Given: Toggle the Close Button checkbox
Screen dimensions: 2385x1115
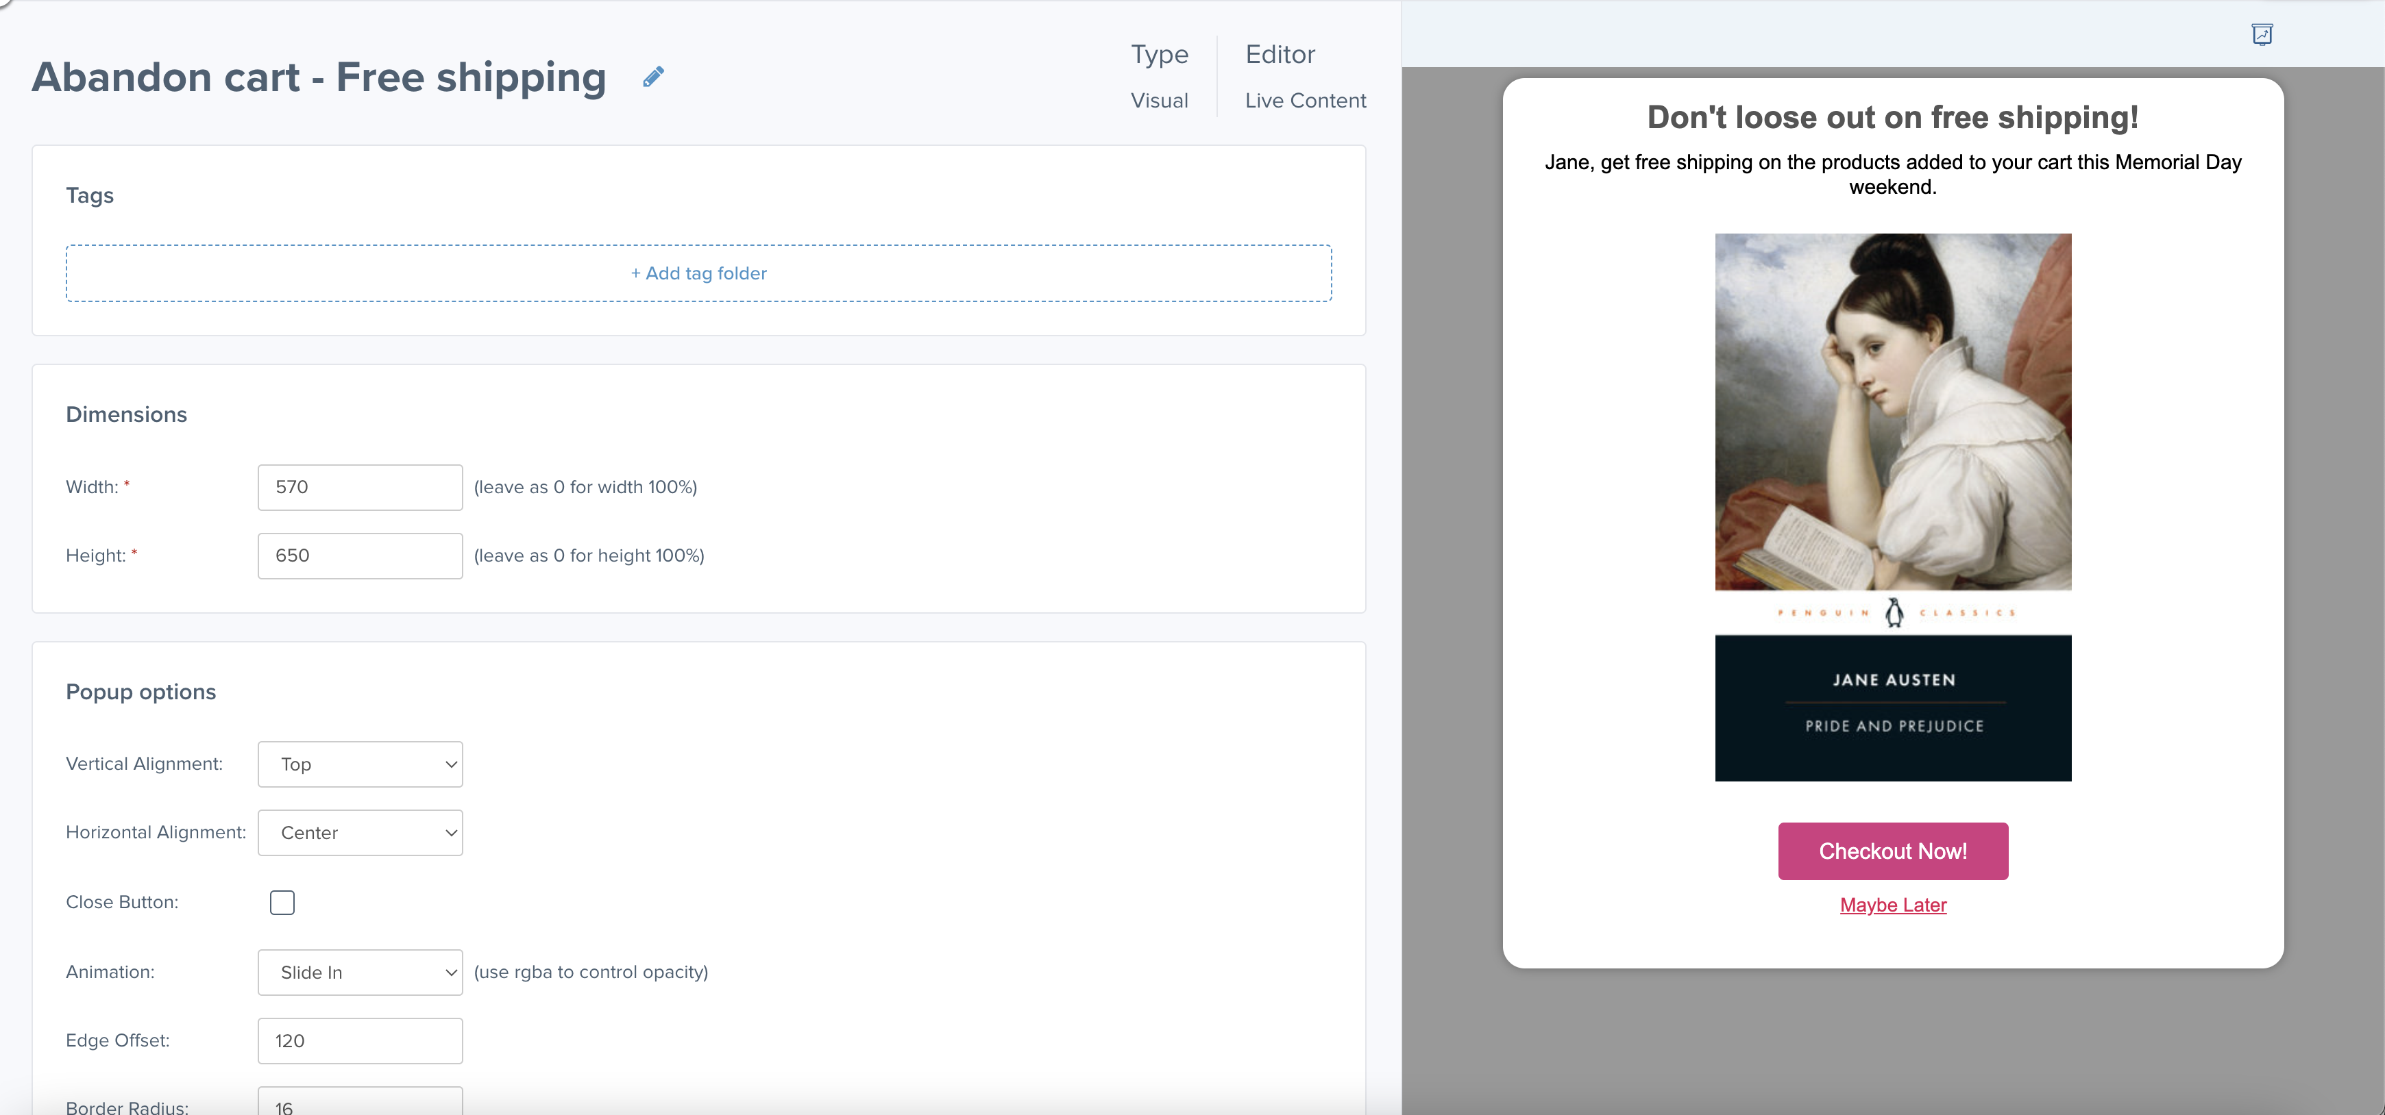Looking at the screenshot, I should pyautogui.click(x=282, y=902).
